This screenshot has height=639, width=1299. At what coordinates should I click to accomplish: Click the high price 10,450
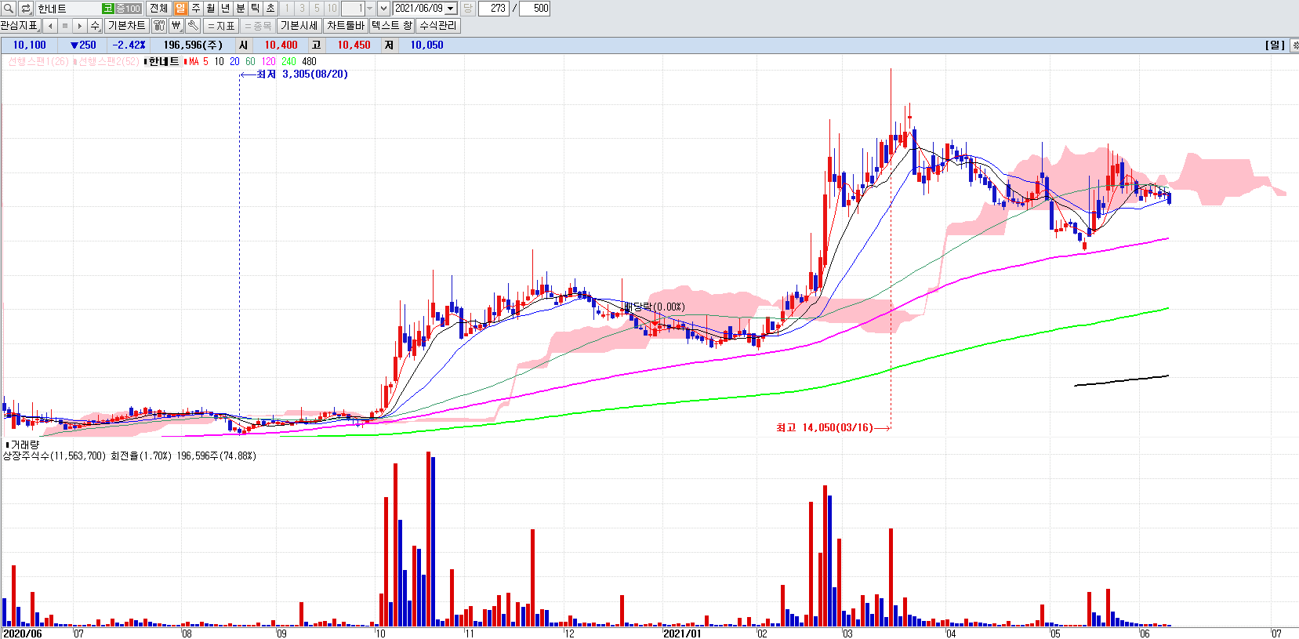tap(354, 45)
